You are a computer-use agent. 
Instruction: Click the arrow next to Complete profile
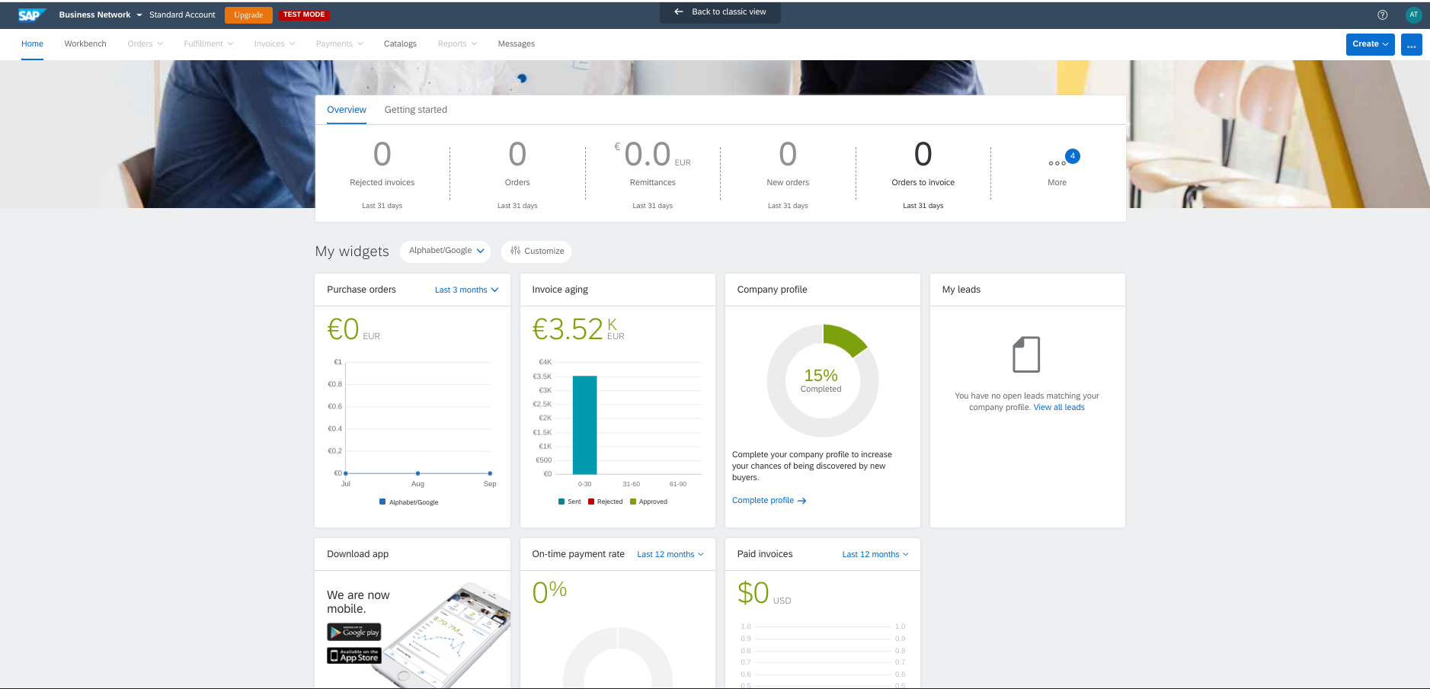point(801,501)
